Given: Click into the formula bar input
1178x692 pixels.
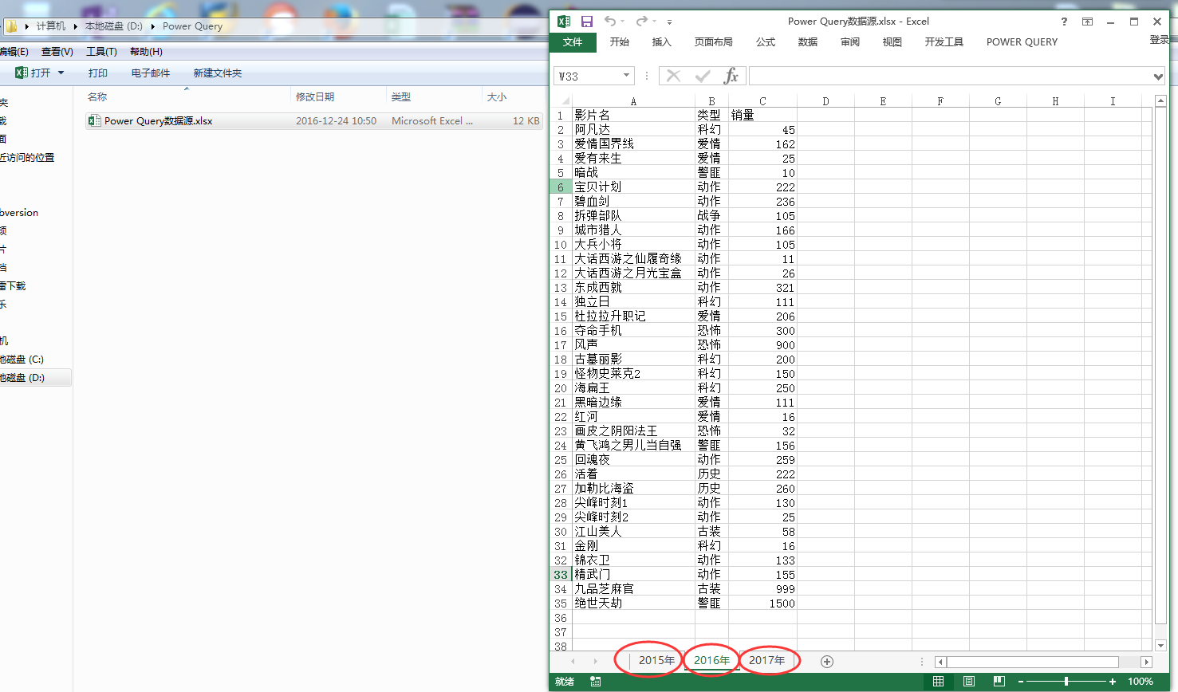Looking at the screenshot, I should pos(950,76).
